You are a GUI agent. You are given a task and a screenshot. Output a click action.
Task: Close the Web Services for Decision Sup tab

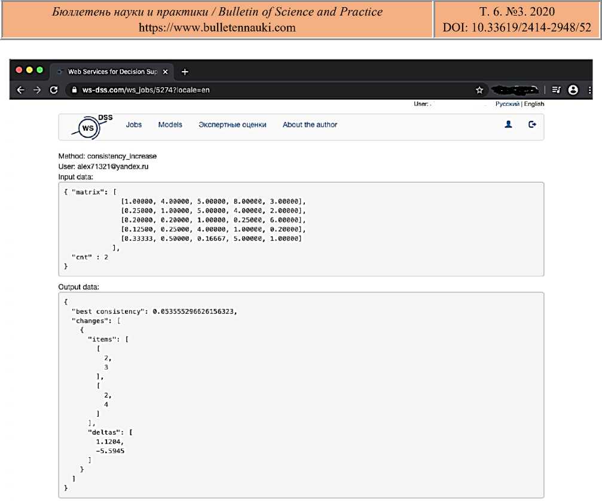pyautogui.click(x=166, y=72)
